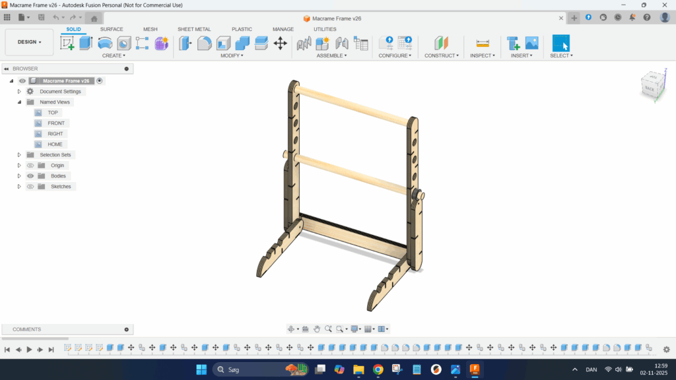This screenshot has height=380, width=676.
Task: Click the Insert Canvas image icon
Action: [x=531, y=44]
